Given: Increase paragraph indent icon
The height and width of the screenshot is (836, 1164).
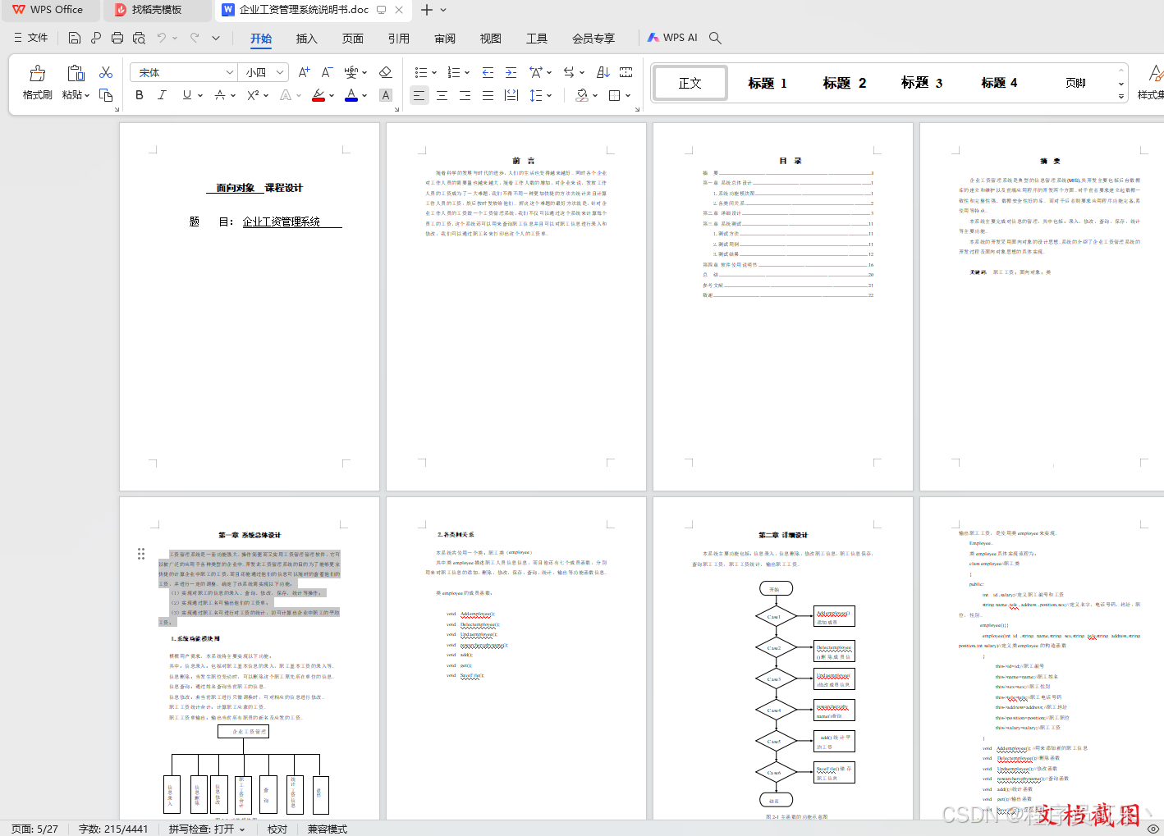Looking at the screenshot, I should (x=511, y=72).
